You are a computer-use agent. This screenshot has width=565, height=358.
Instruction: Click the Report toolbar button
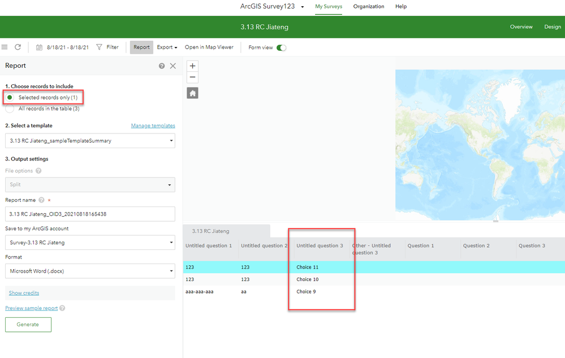click(x=141, y=47)
